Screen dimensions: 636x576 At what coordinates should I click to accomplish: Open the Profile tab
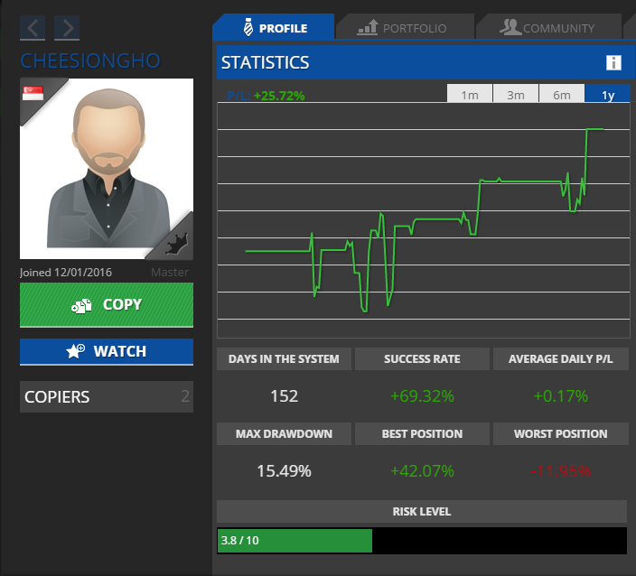point(273,28)
